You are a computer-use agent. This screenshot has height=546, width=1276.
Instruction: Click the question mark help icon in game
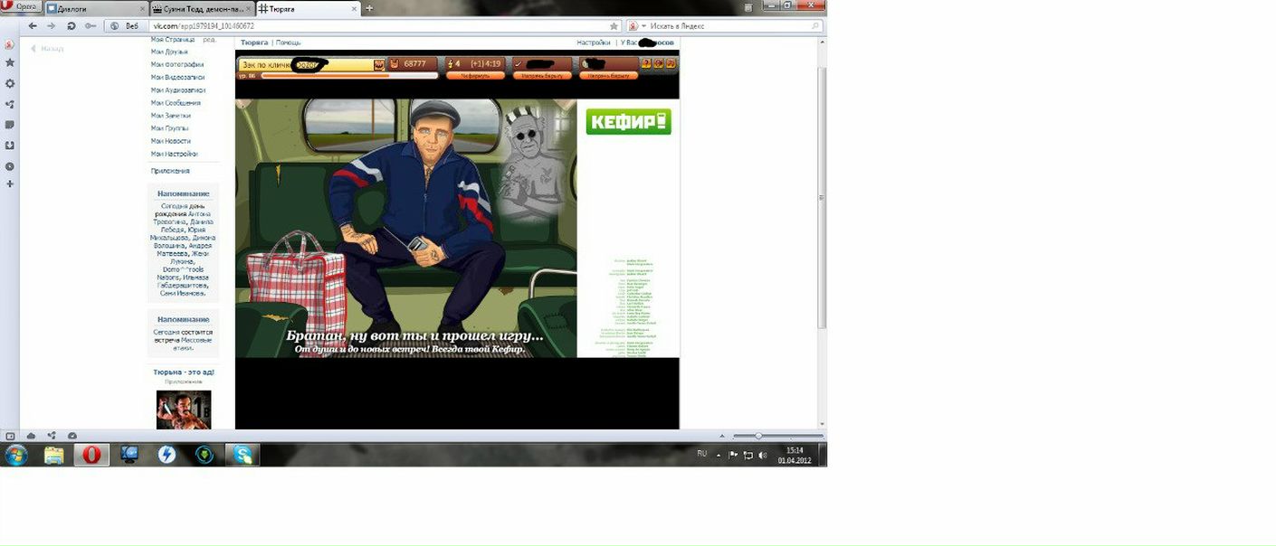tap(646, 64)
